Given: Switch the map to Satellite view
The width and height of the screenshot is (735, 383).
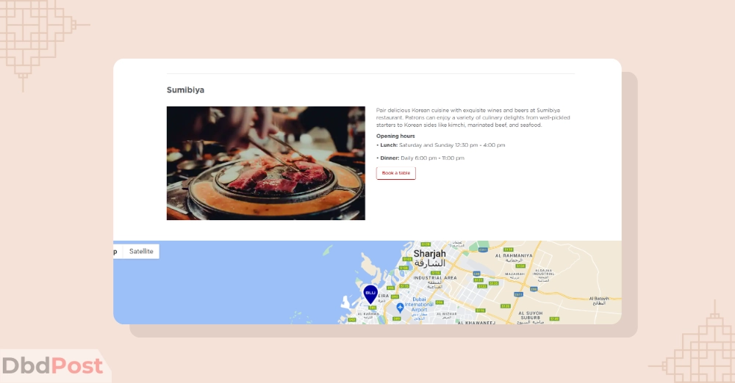Looking at the screenshot, I should coord(141,252).
